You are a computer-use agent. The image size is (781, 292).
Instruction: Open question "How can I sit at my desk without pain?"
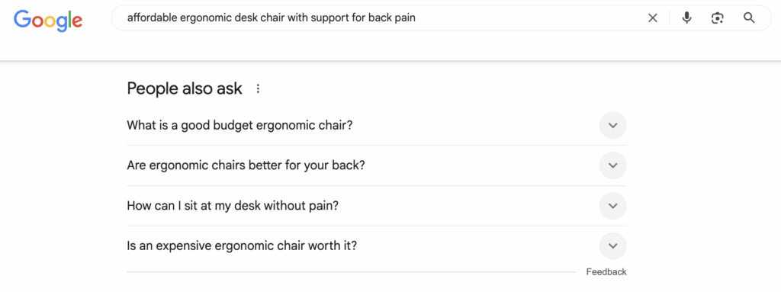pos(377,206)
